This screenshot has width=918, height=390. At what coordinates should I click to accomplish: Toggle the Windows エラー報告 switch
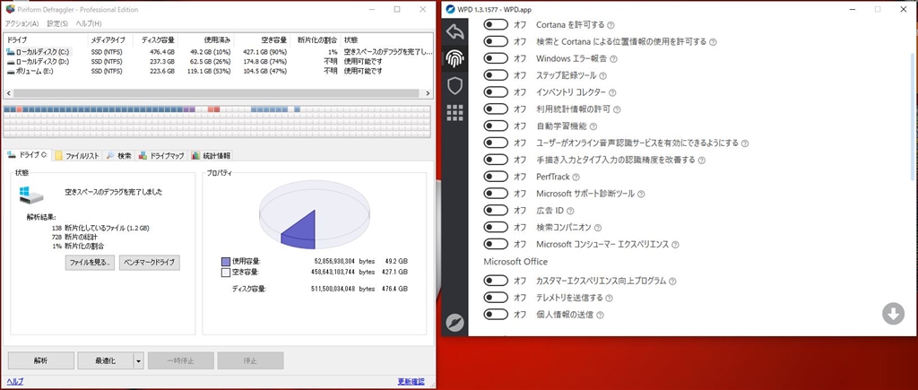(496, 59)
